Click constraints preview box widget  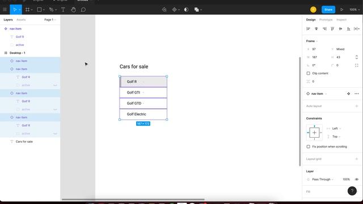[x=314, y=133]
